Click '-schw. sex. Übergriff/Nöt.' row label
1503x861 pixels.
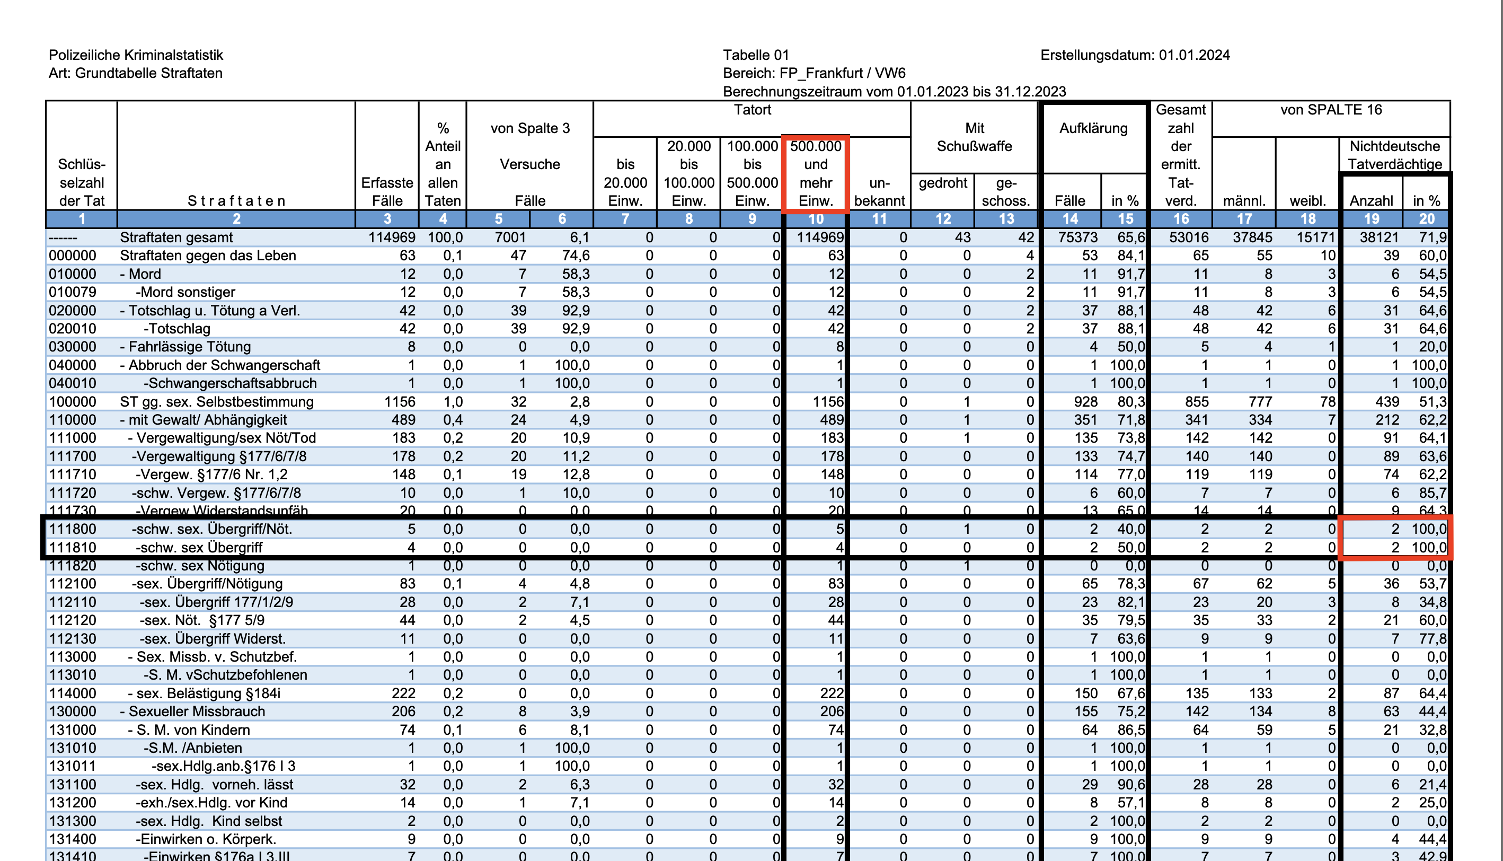click(211, 529)
